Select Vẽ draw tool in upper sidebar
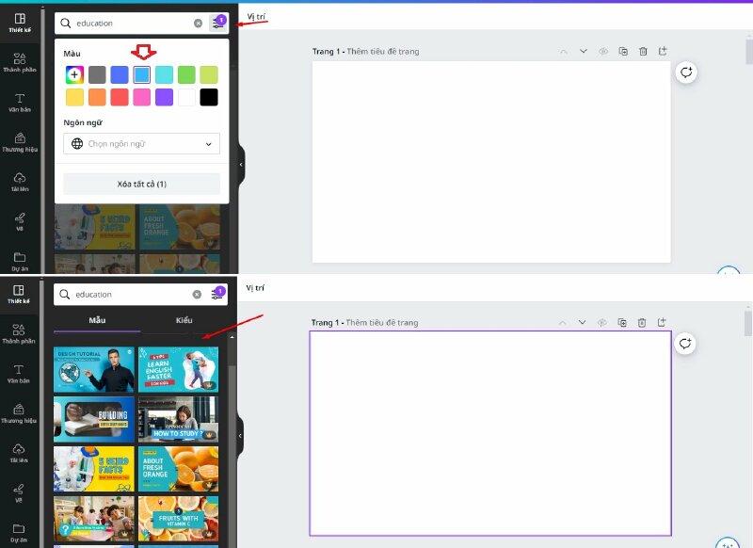The image size is (753, 548). pos(20,220)
